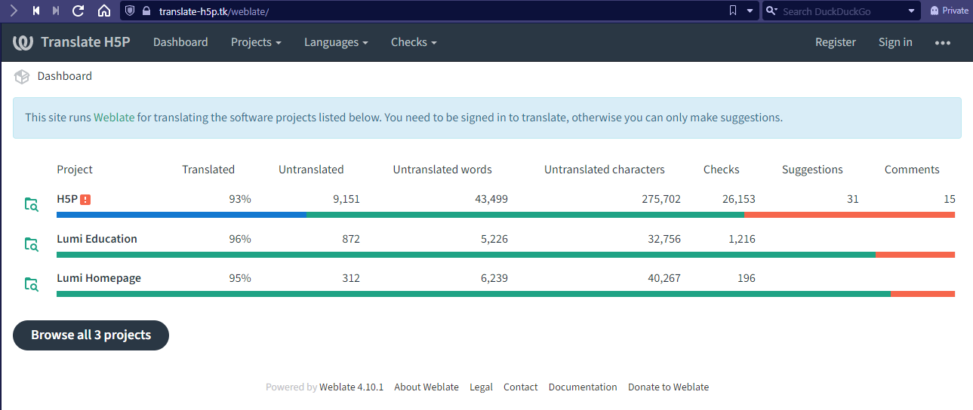
Task: Sort by the Translated column header
Action: pos(208,170)
